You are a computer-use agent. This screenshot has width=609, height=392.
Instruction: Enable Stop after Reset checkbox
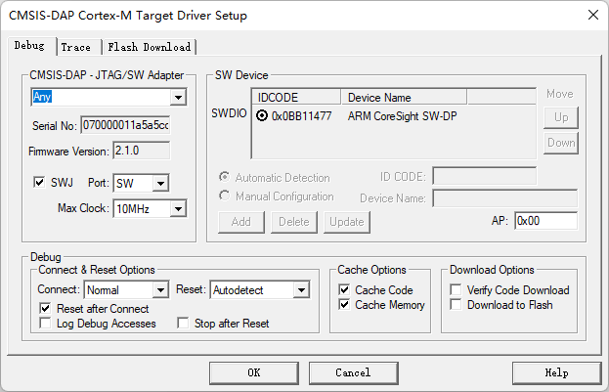pyautogui.click(x=183, y=324)
